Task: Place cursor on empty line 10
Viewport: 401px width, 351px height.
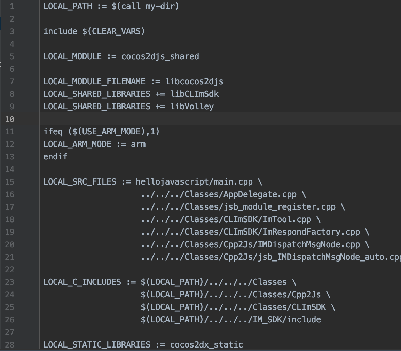Action: [x=220, y=118]
